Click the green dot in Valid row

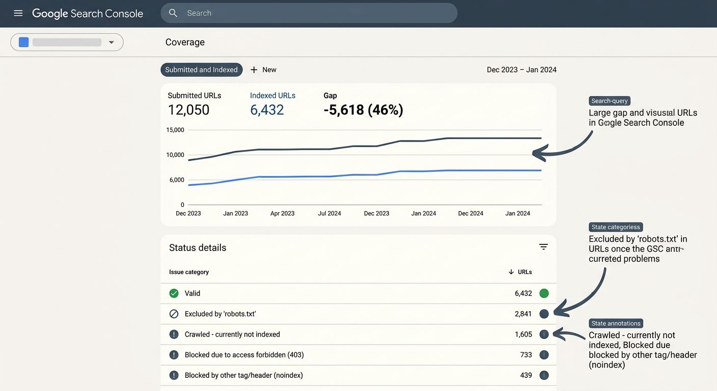tap(544, 293)
